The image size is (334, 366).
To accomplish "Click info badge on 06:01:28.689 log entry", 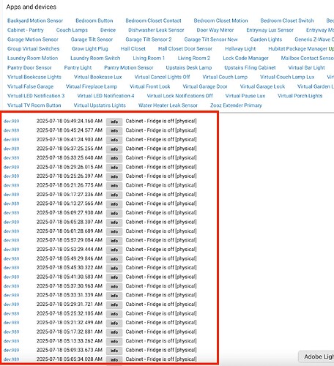I will 114,231.
